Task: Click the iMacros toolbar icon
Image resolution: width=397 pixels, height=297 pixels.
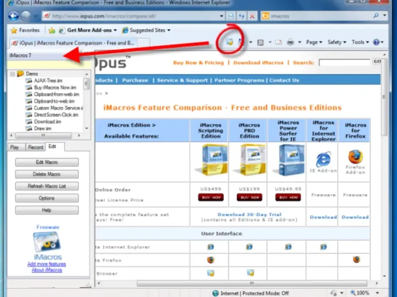Action: [x=229, y=42]
